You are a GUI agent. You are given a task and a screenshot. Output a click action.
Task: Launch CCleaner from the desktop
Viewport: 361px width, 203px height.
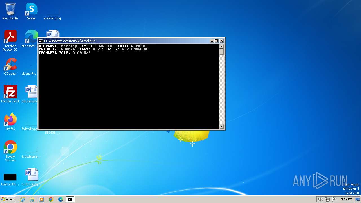(10, 67)
